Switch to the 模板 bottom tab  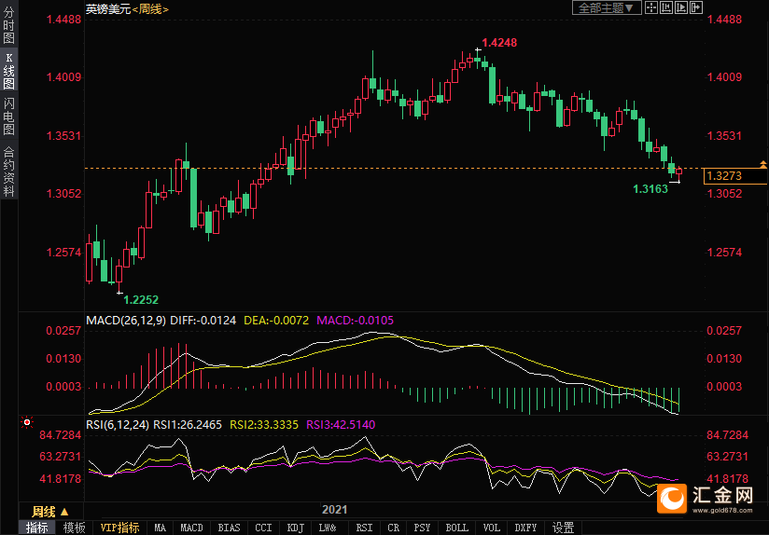pos(74,528)
